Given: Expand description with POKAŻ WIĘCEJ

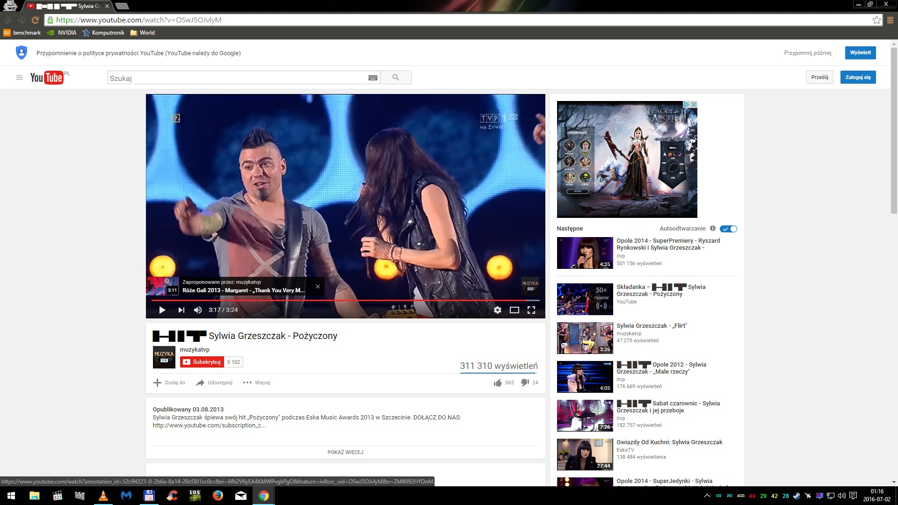Looking at the screenshot, I should click(x=345, y=452).
